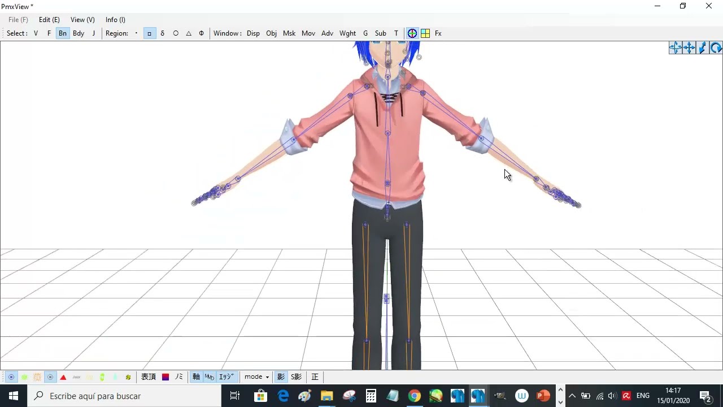
Task: Show hidden system tray icons
Action: point(572,396)
